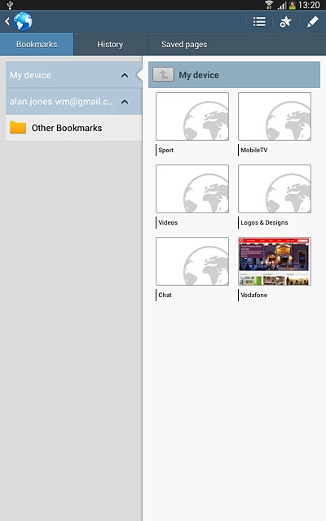This screenshot has height=521, width=326.
Task: Tap the Vodafone label text
Action: click(254, 295)
